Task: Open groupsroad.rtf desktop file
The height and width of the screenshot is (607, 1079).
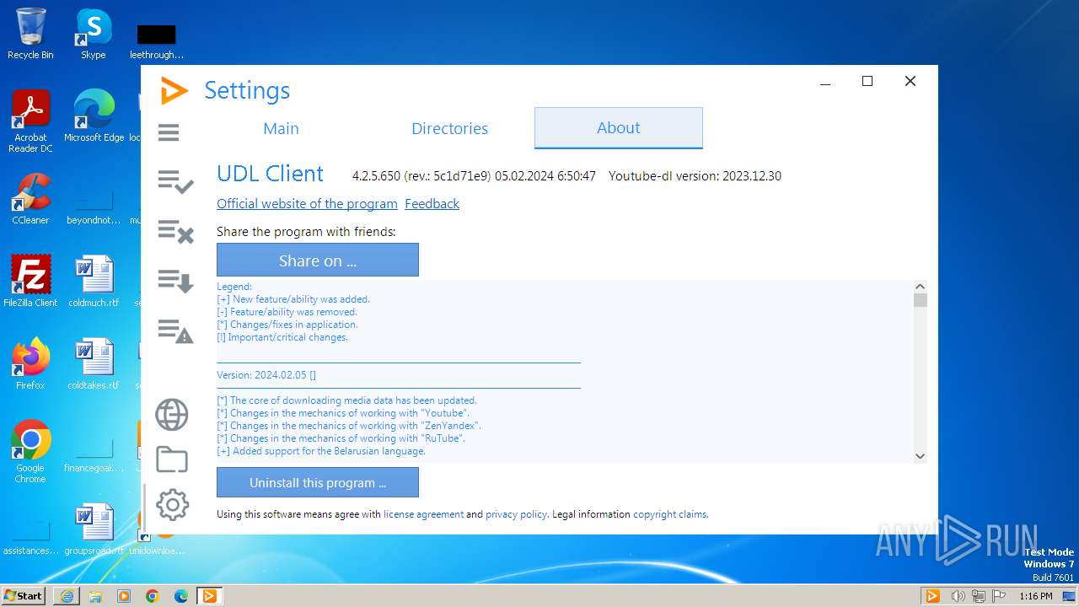Action: click(x=94, y=529)
